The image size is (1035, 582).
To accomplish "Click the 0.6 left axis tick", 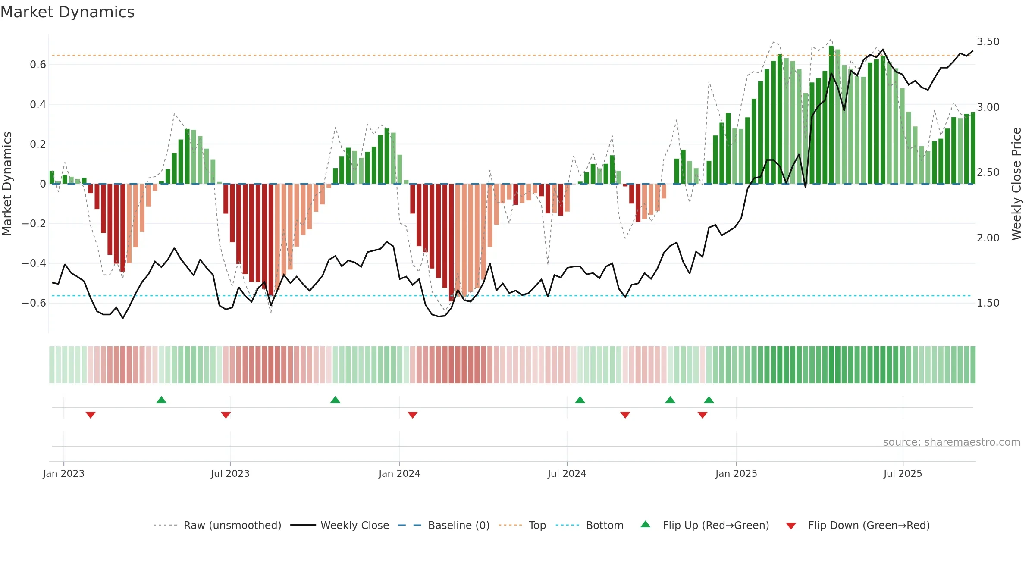I will coord(38,65).
